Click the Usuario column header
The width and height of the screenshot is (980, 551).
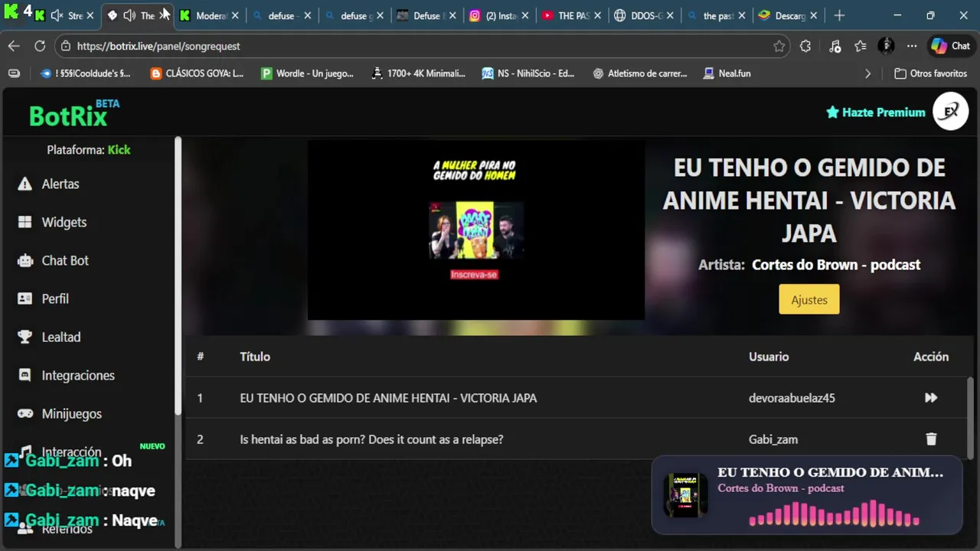pos(769,357)
